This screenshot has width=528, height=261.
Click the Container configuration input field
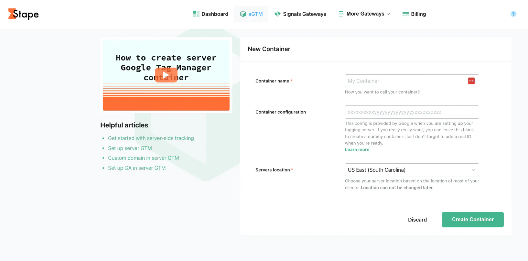tap(412, 112)
